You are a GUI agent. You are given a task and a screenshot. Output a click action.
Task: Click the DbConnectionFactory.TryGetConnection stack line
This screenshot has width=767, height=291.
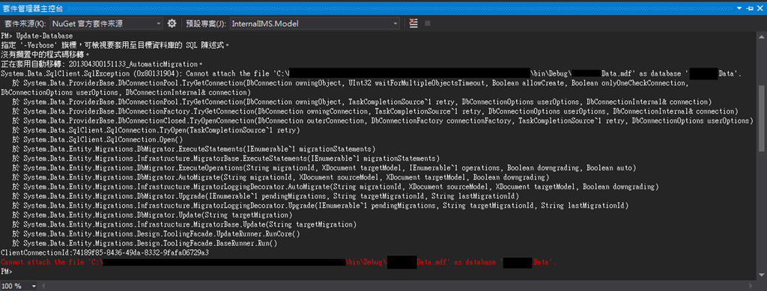point(376,111)
